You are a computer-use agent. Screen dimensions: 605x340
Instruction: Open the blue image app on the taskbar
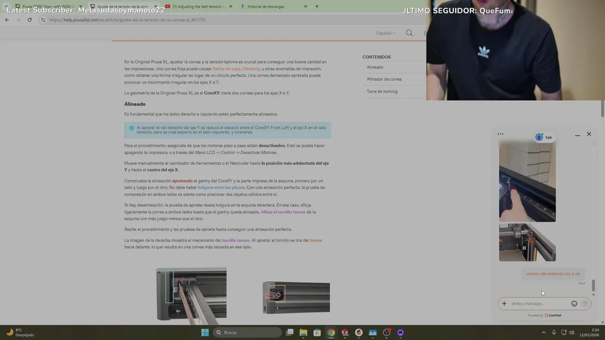(x=372, y=332)
